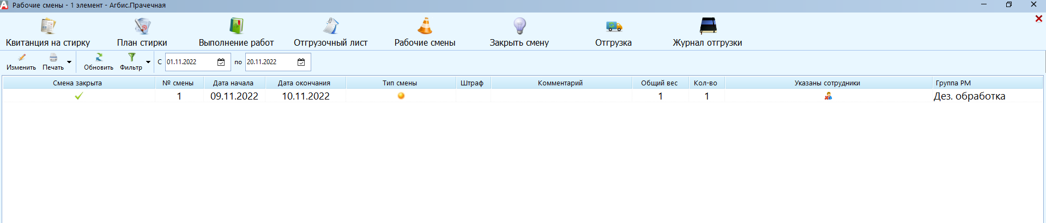Sort by Дата начала column header
This screenshot has height=223, width=1046.
point(234,83)
